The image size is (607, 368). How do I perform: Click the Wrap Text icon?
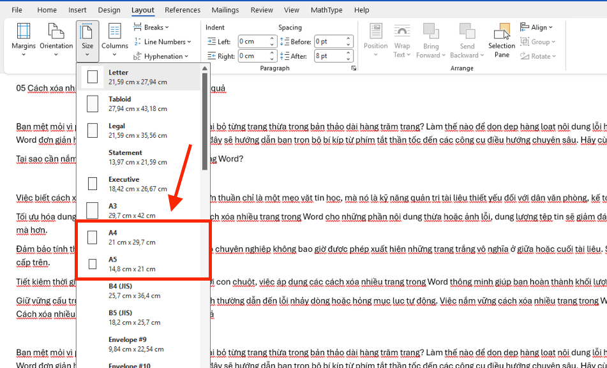click(x=402, y=31)
